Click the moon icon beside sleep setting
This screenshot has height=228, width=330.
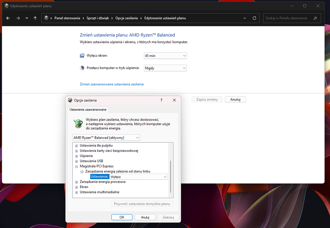point(82,68)
